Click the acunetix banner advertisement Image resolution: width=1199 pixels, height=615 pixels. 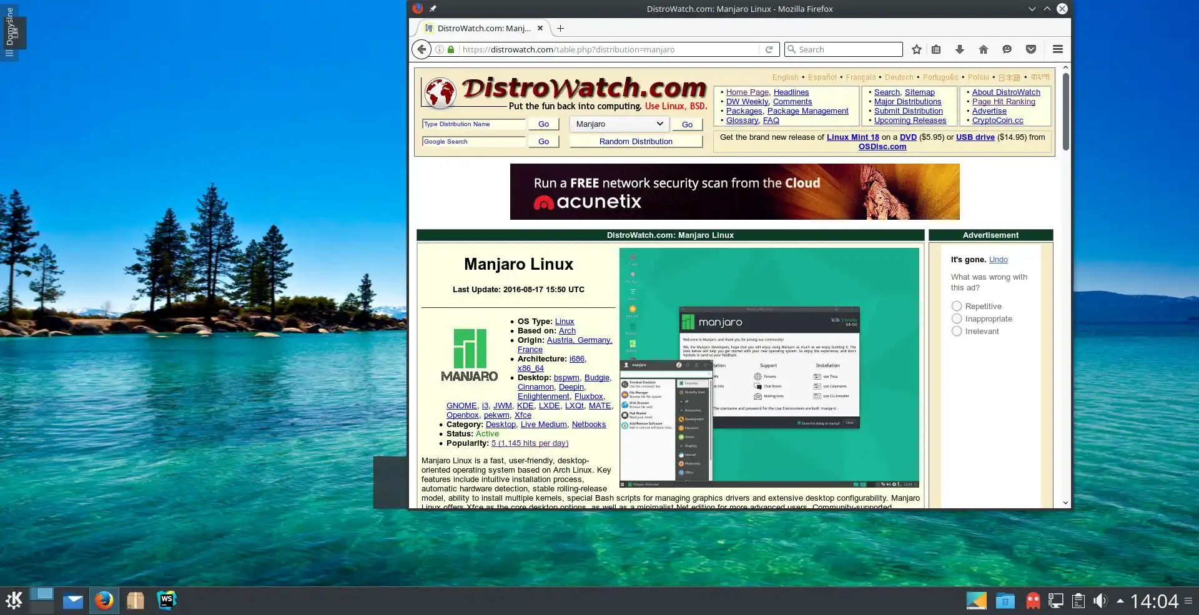click(734, 192)
